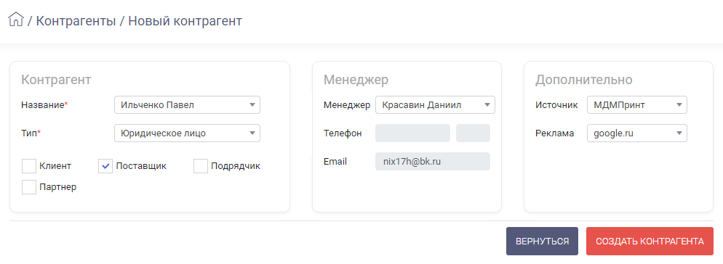723x264 pixels.
Task: Click the arrow icon in Менеджер combo
Action: [x=487, y=105]
